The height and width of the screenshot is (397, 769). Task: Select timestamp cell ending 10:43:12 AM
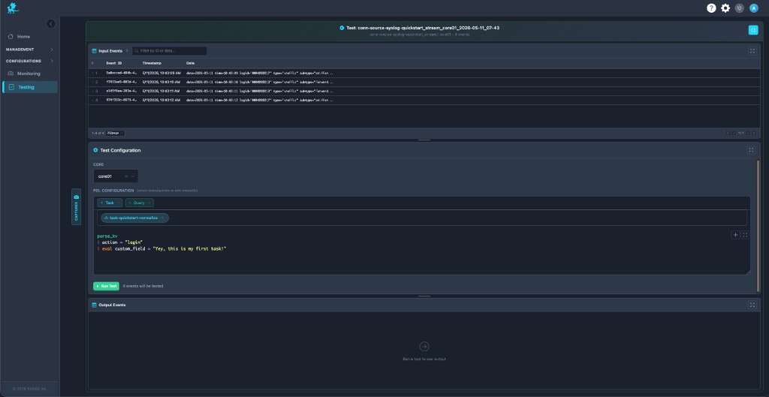[x=161, y=100]
